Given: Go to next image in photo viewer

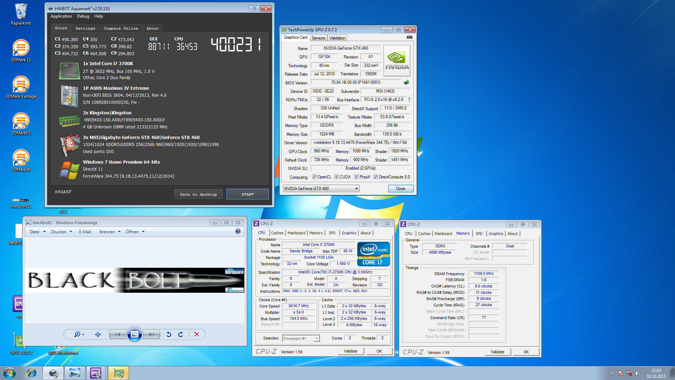Looking at the screenshot, I should click(x=151, y=334).
